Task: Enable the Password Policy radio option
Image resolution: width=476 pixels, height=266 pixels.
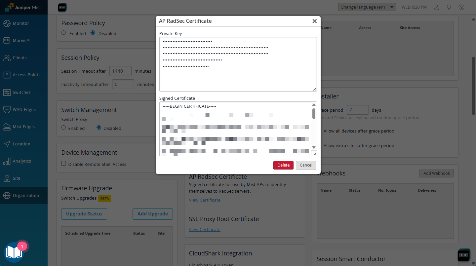Action: tap(64, 33)
